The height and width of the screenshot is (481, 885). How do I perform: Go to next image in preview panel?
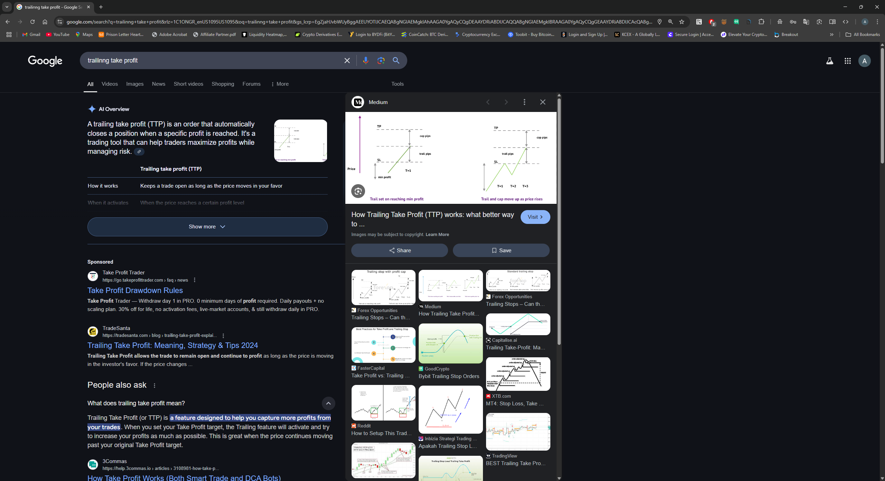(506, 102)
